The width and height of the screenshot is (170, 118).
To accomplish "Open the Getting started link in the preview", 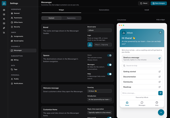I will [x=142, y=72].
